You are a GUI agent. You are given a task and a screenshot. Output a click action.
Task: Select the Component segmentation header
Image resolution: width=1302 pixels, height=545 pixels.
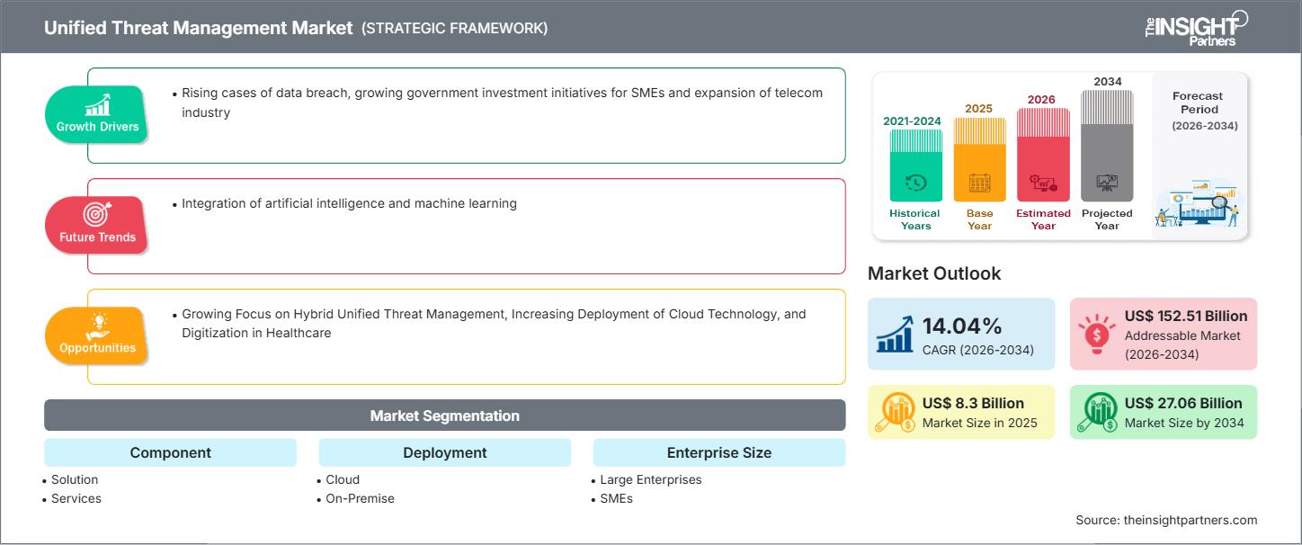pos(170,452)
